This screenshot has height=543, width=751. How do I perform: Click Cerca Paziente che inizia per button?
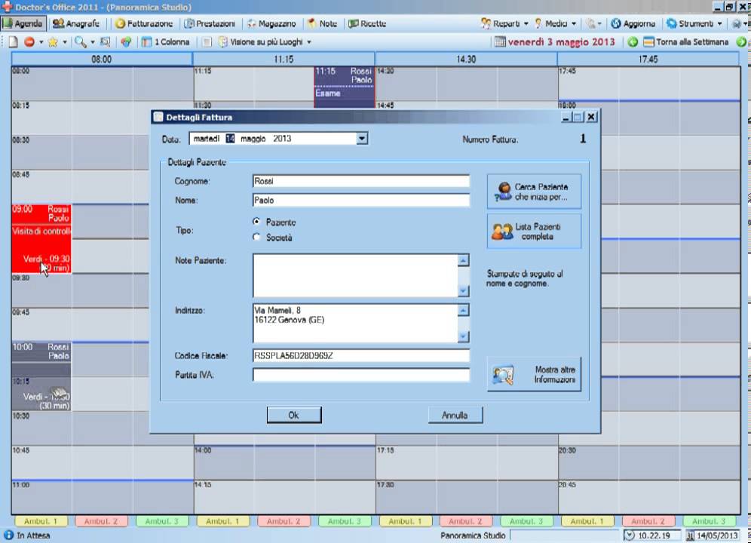(534, 192)
